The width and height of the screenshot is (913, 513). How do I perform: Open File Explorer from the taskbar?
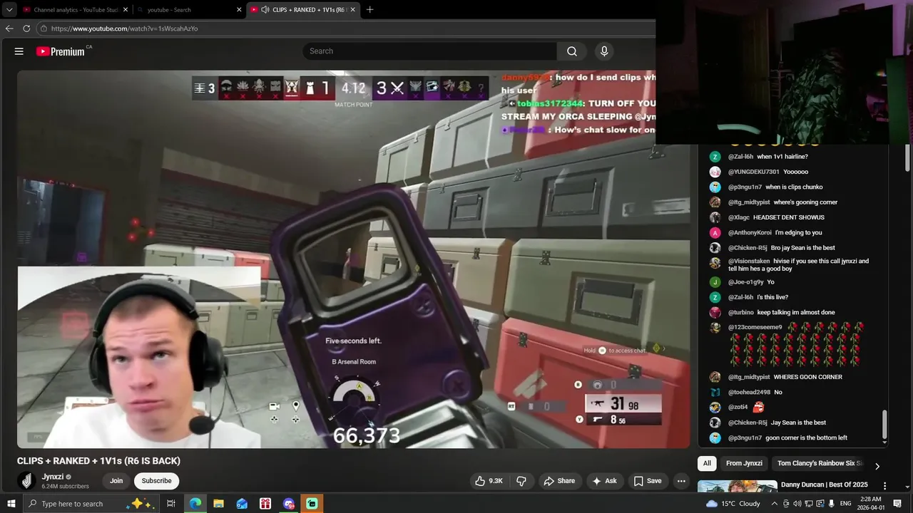tap(218, 504)
